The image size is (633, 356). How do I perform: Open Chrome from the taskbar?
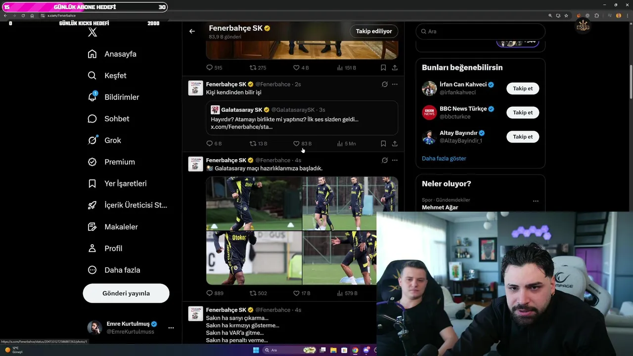point(355,350)
